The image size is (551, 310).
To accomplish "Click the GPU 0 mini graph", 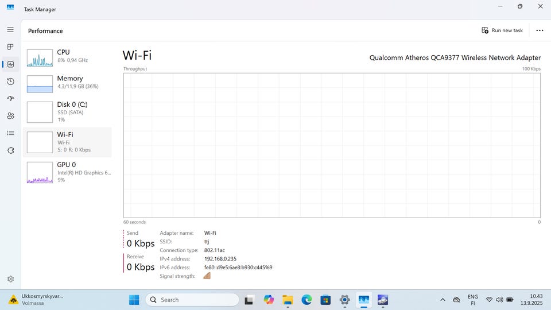I will [40, 173].
